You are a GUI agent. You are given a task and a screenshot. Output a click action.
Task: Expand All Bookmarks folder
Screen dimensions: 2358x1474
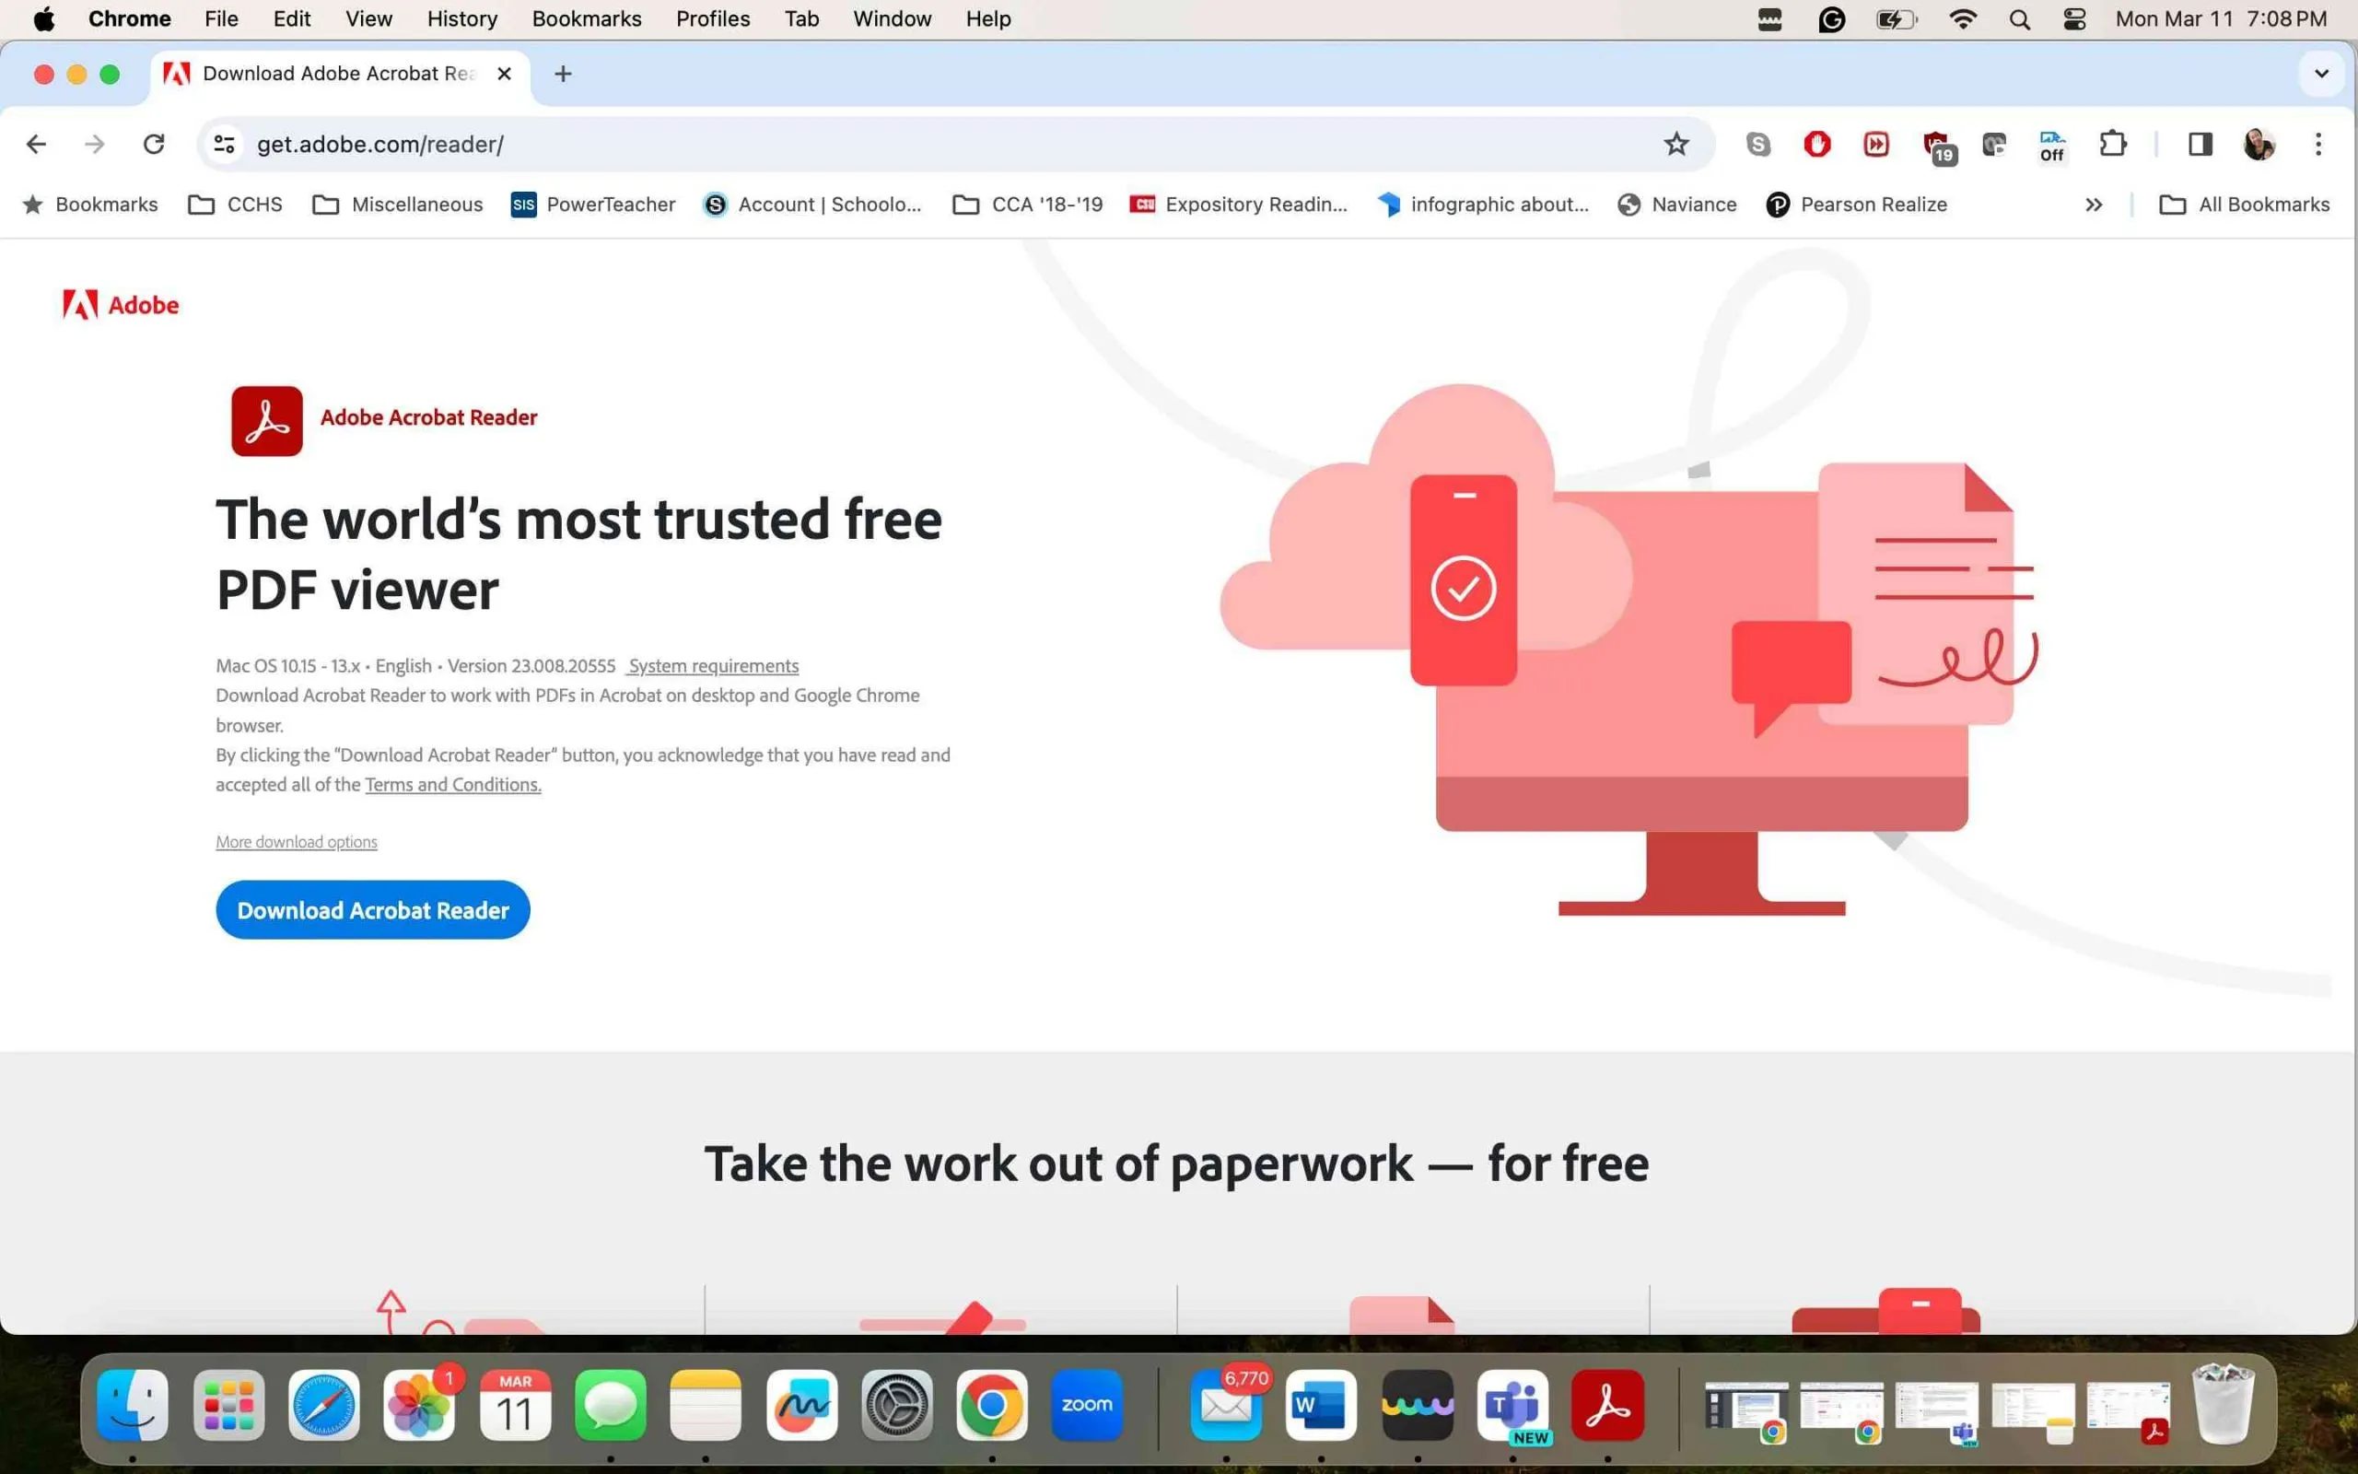(2245, 204)
